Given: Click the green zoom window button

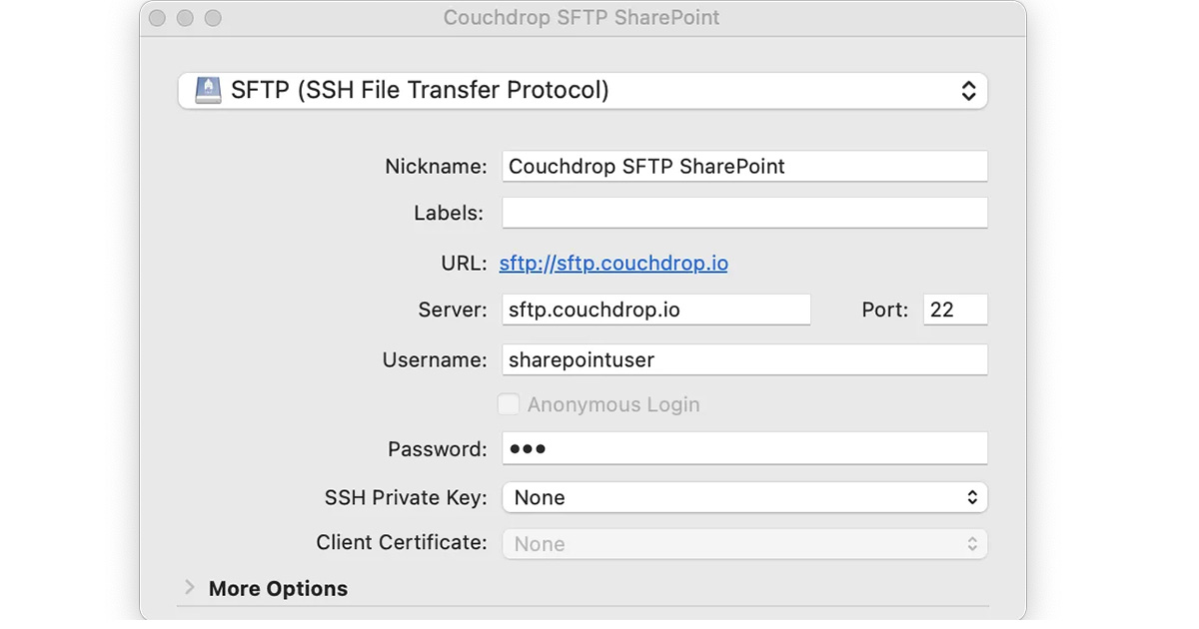Looking at the screenshot, I should (213, 17).
